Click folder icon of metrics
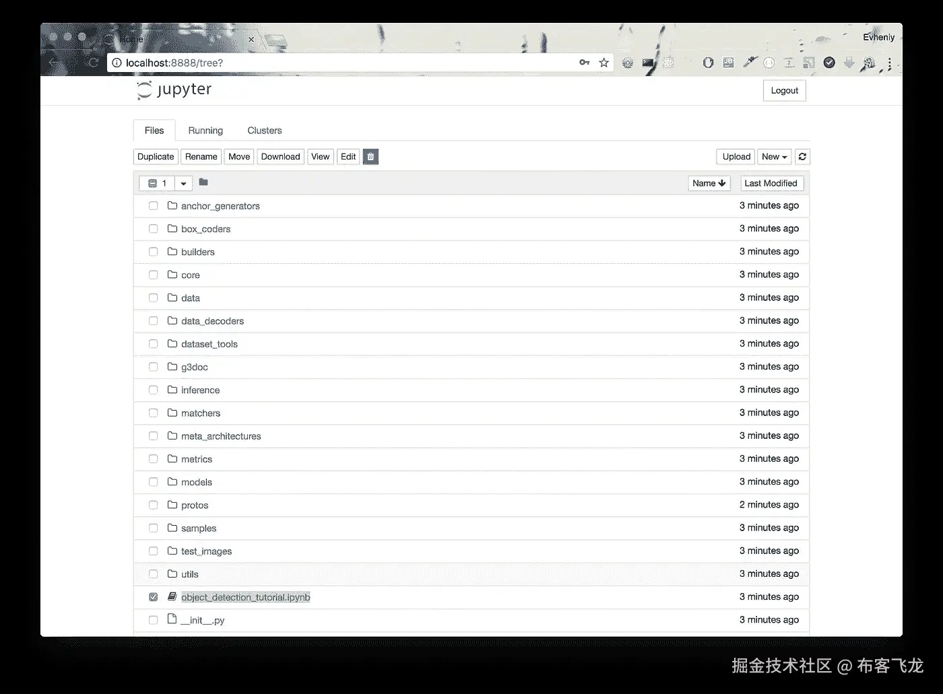 click(x=172, y=458)
